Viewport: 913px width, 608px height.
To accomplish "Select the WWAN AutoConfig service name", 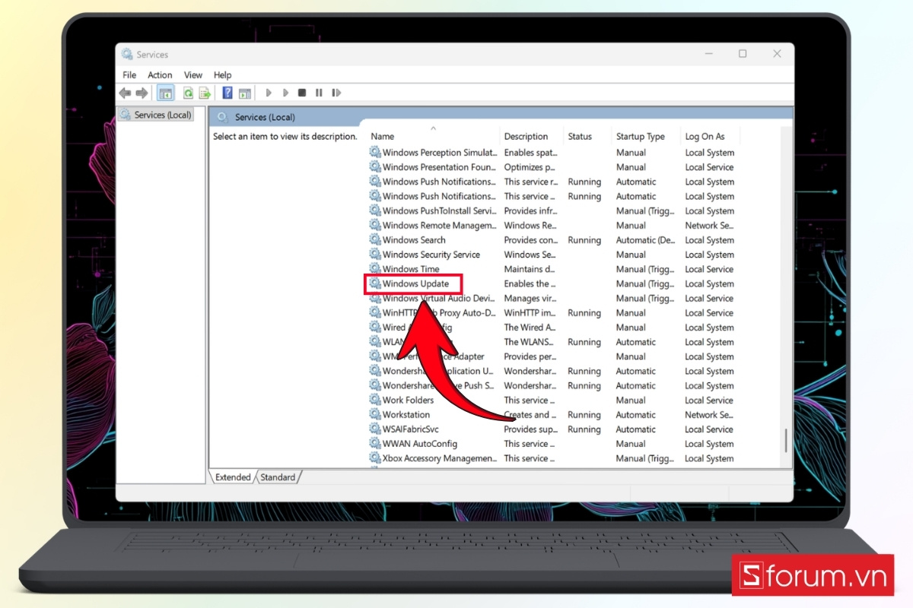I will pyautogui.click(x=420, y=444).
